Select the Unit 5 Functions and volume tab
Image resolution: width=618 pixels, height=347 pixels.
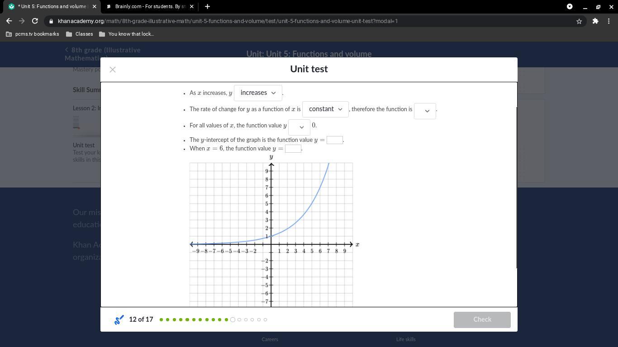[50, 6]
